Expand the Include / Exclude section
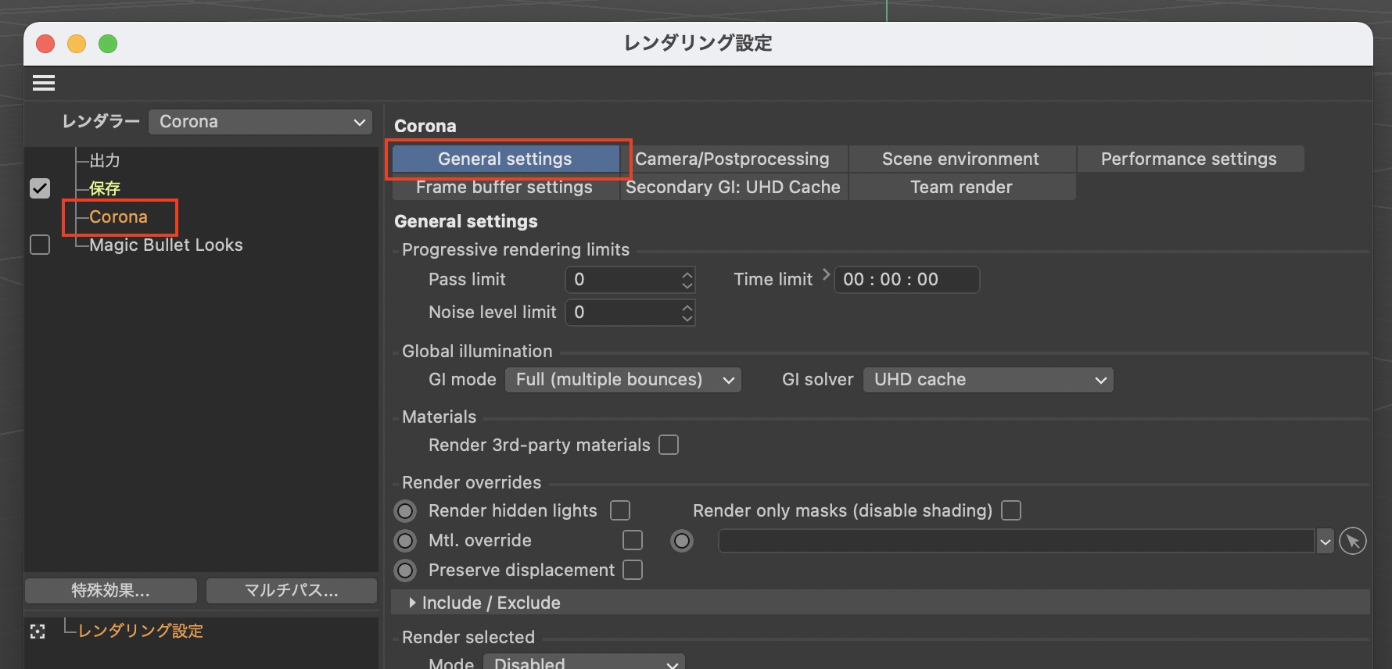The width and height of the screenshot is (1392, 669). (413, 603)
